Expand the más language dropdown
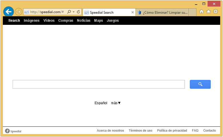 click(x=116, y=103)
